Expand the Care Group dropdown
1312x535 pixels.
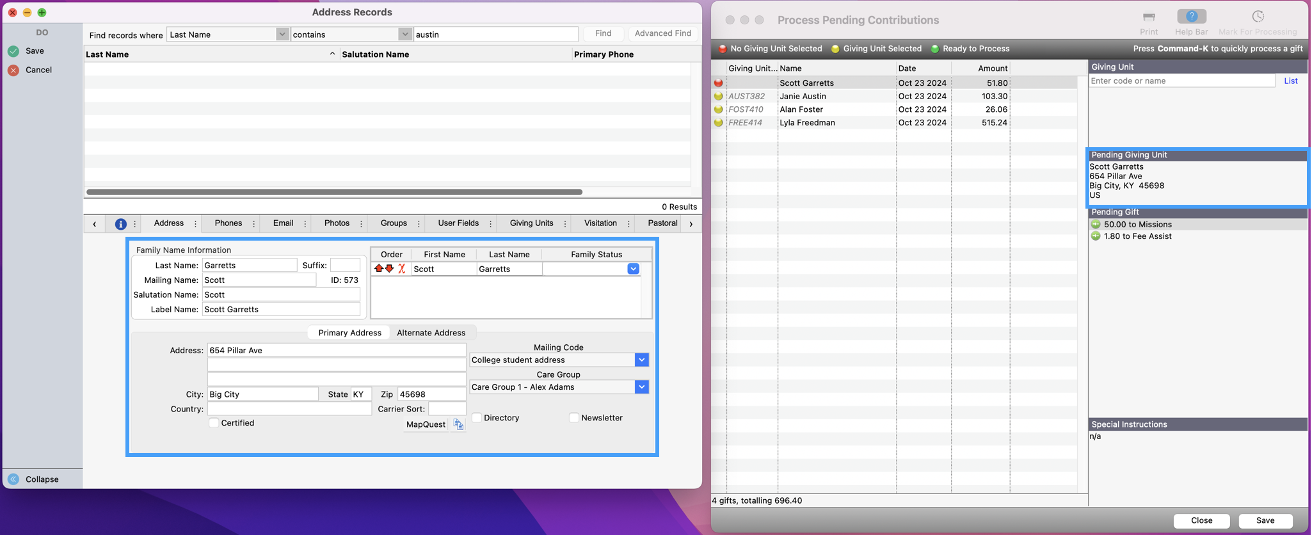tap(641, 387)
